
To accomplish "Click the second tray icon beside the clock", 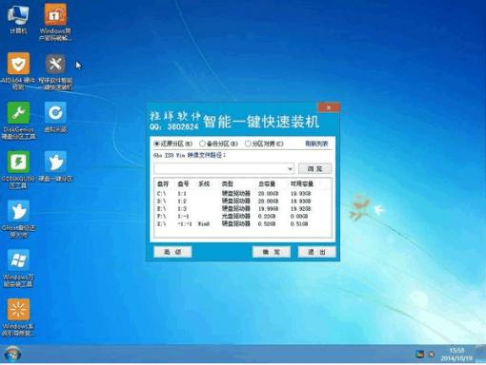I will coord(431,354).
